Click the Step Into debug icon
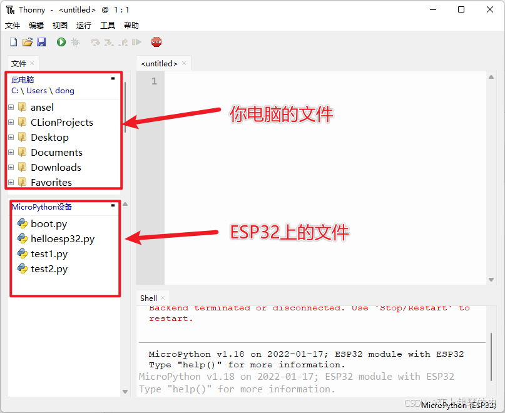Screen dimensions: 505x413 109,42
